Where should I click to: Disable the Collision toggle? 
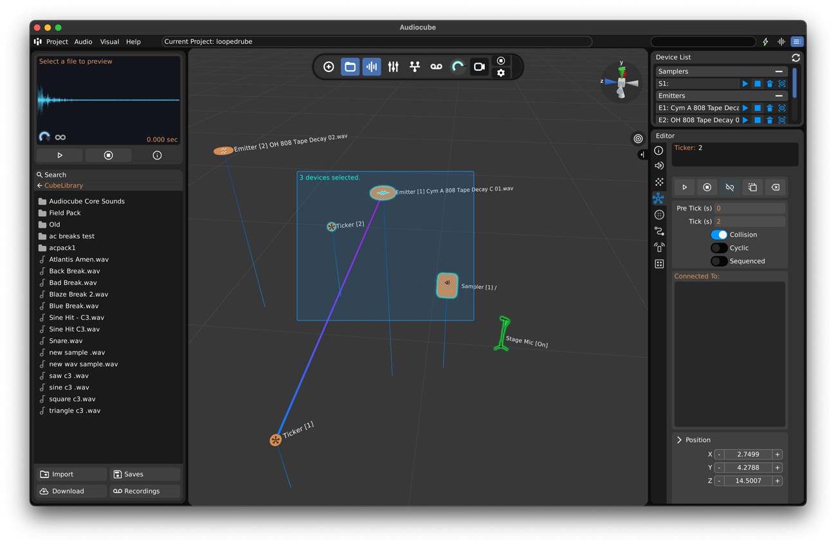pyautogui.click(x=719, y=235)
